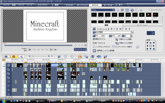This screenshot has height=103, width=165.
Task: Click the Italic formatting button
Action: pyautogui.click(x=114, y=29)
